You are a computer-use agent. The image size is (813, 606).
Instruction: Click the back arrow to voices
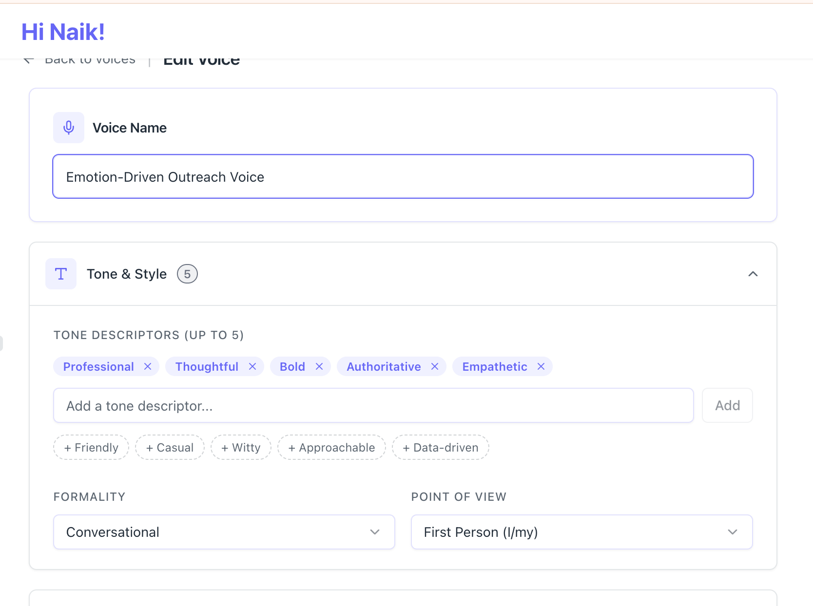click(x=29, y=60)
